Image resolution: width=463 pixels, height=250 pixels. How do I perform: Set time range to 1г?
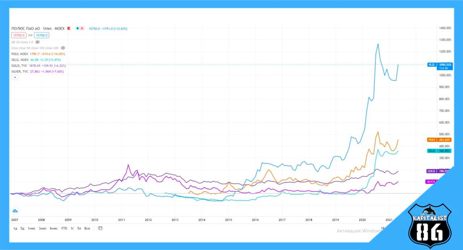[72, 228]
